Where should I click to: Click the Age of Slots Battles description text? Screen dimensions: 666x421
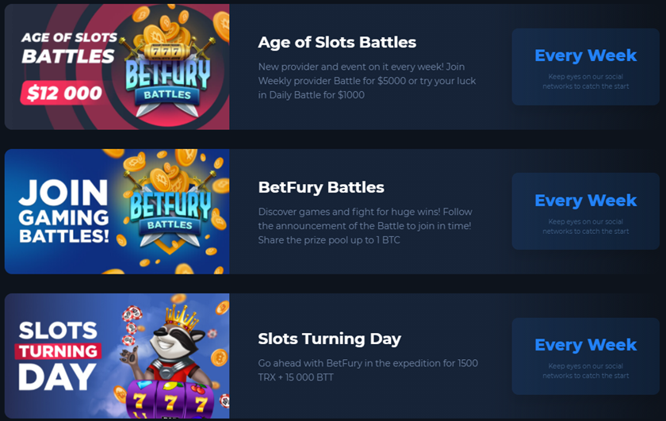click(367, 81)
